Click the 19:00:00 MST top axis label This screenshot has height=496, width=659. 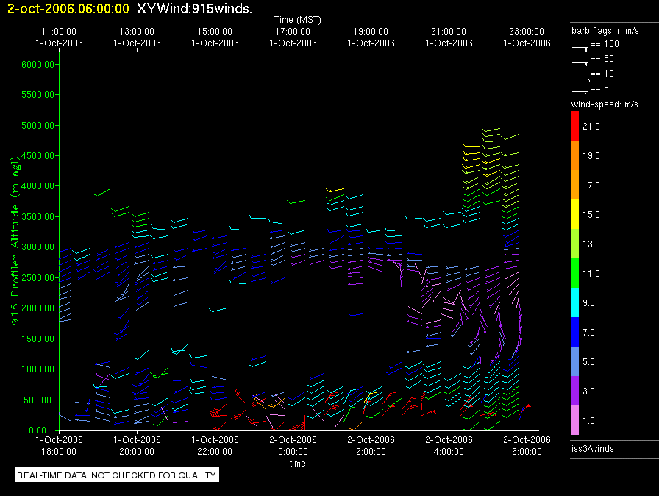pos(371,32)
